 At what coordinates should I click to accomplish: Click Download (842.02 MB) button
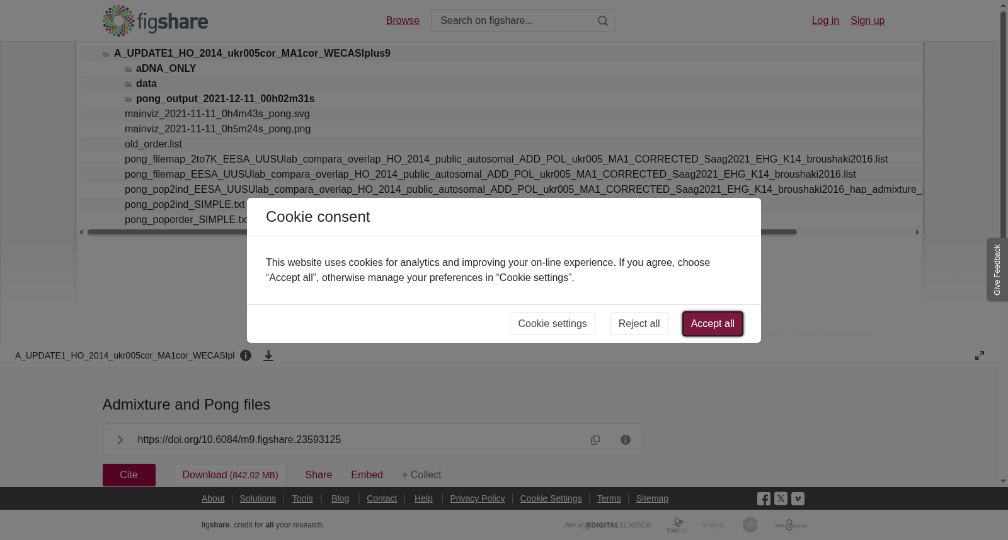click(x=231, y=475)
